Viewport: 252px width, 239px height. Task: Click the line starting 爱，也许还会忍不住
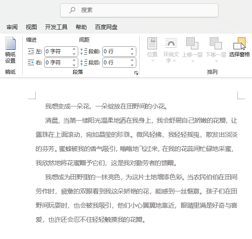point(90,220)
